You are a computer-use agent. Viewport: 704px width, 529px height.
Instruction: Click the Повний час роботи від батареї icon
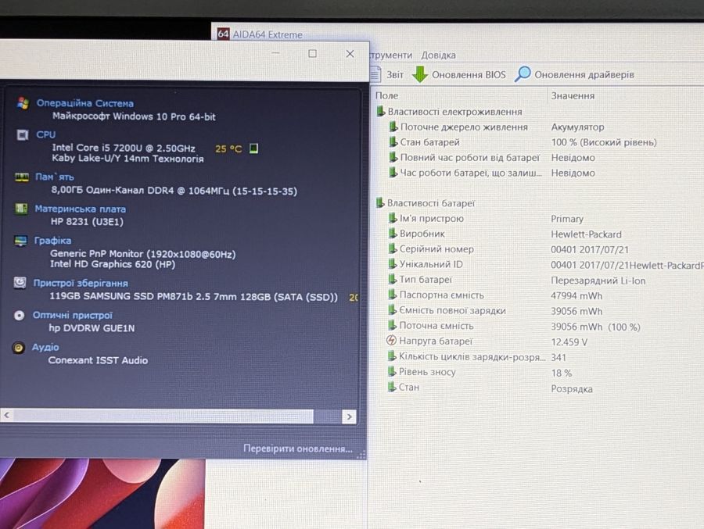(x=393, y=158)
